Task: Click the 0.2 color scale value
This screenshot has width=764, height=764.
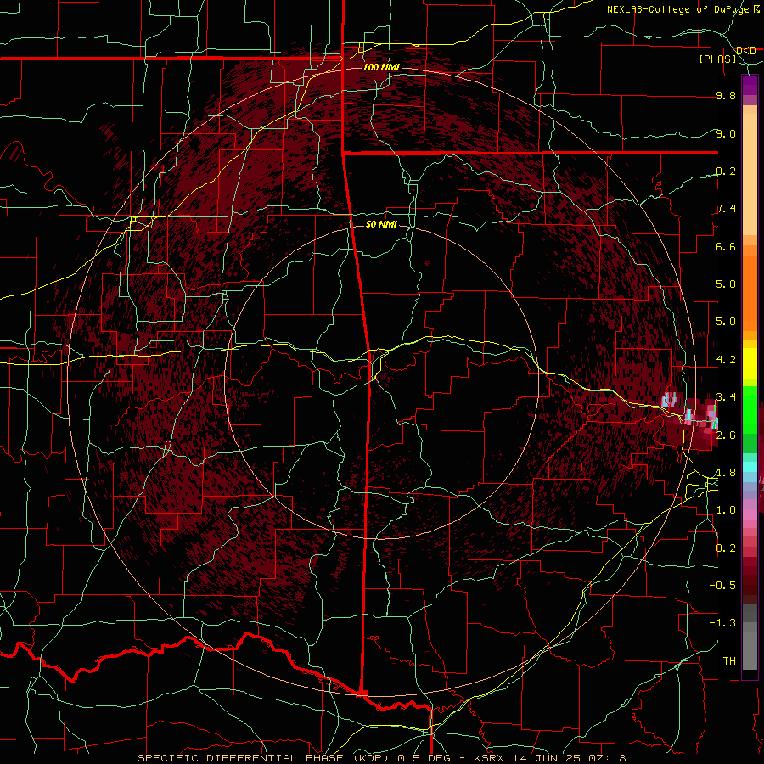Action: click(x=726, y=548)
